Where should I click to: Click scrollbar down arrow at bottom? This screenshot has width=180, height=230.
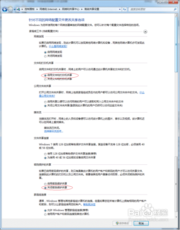tap(176, 217)
